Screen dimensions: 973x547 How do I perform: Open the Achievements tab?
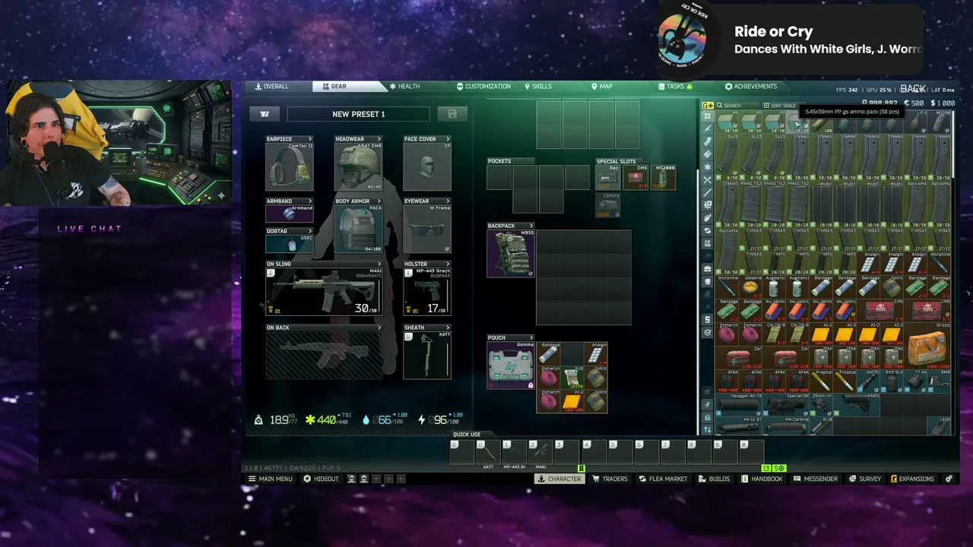tap(751, 87)
